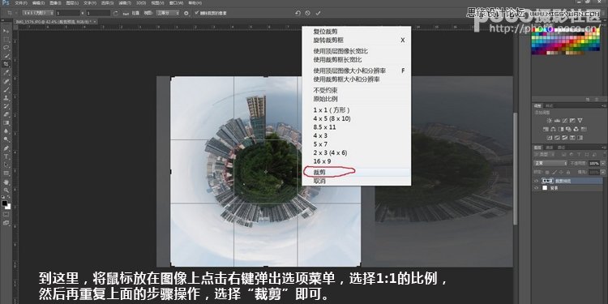Hide the Background layer eye icon
The image size is (608, 304).
point(537,188)
